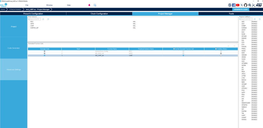The height and width of the screenshot is (128, 263).
Task: Click the Project Manager tab
Action: (165, 14)
